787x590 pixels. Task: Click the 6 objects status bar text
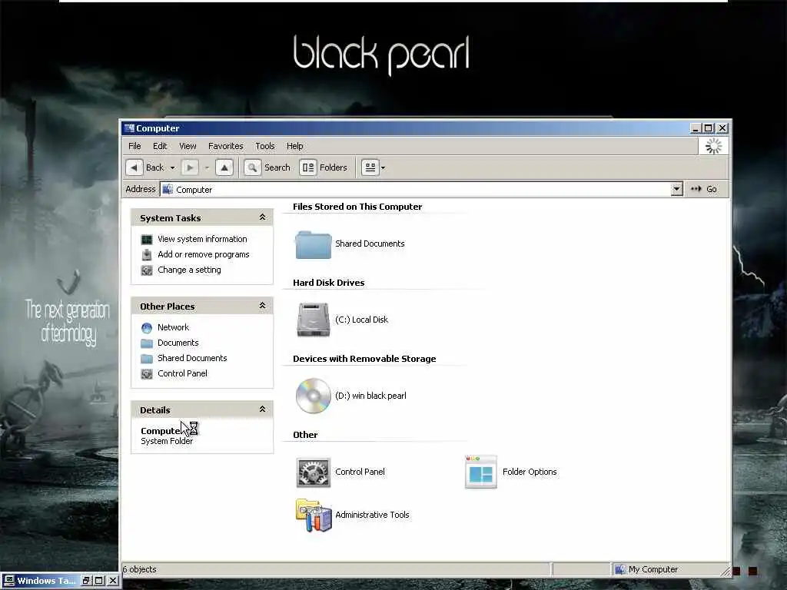point(140,569)
